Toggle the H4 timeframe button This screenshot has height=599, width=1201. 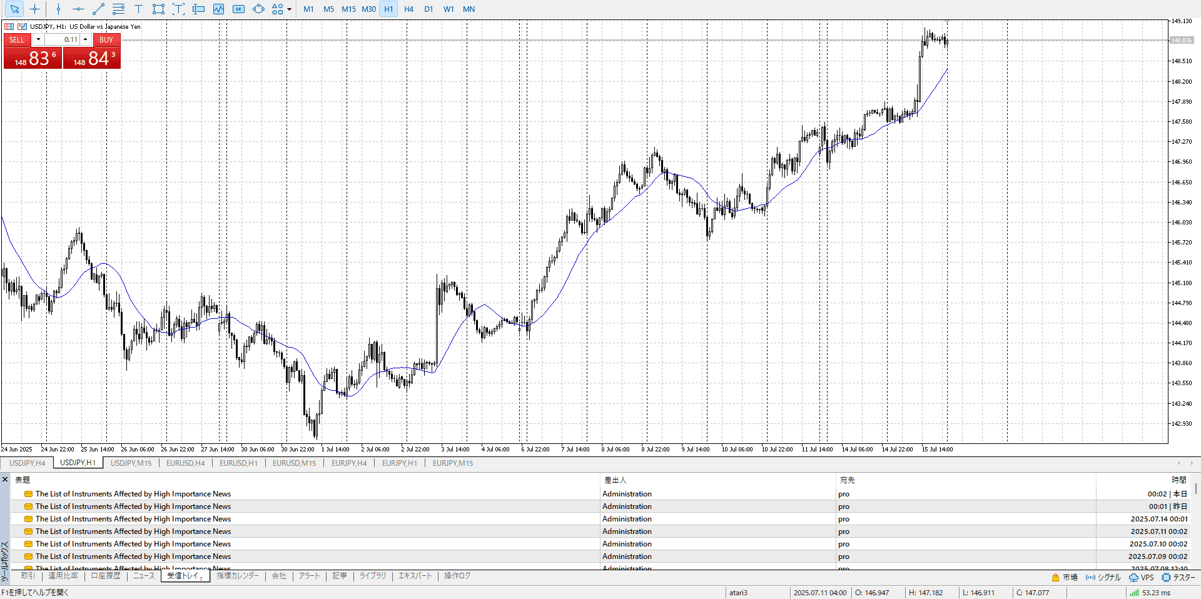pyautogui.click(x=408, y=9)
